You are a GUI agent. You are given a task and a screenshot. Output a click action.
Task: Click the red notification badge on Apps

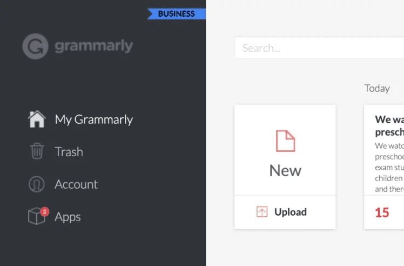click(45, 212)
